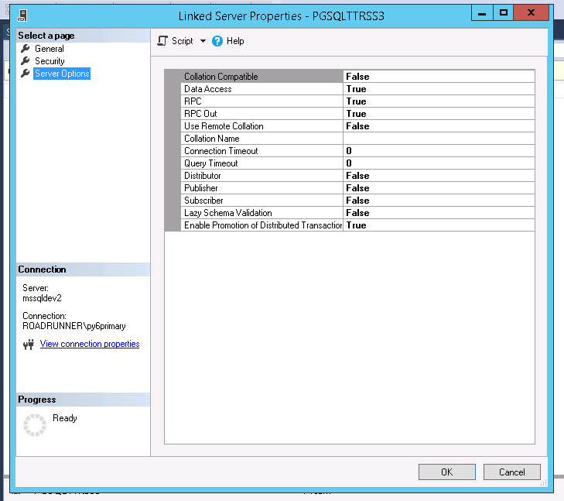Click the Query Timeout value field
Image resolution: width=564 pixels, height=501 pixels.
(439, 163)
